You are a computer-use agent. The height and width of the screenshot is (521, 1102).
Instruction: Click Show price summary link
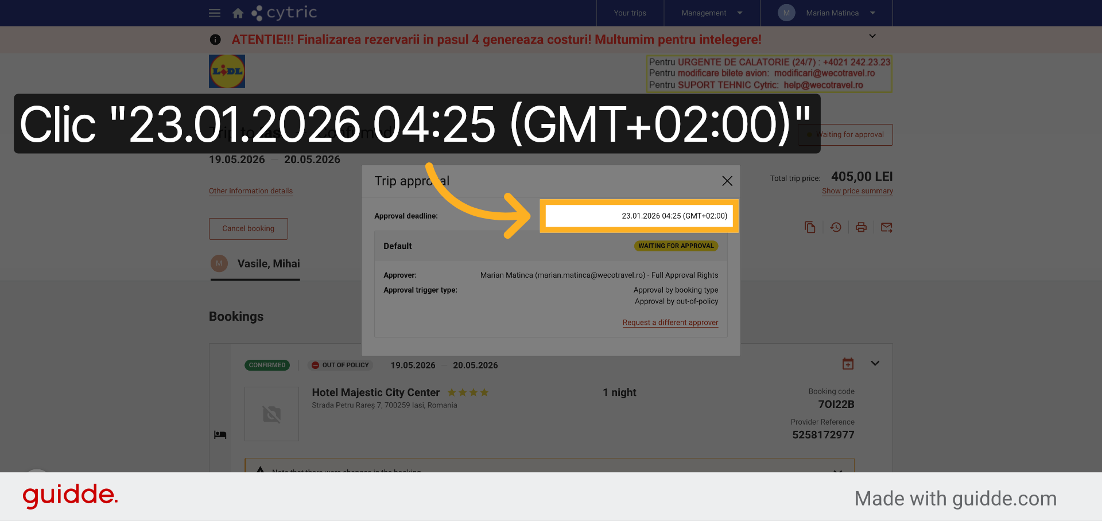[x=857, y=191]
